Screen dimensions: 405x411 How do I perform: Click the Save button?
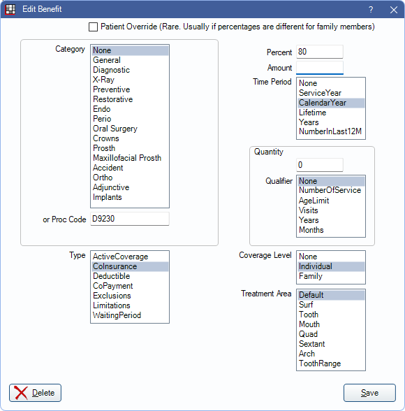369,393
